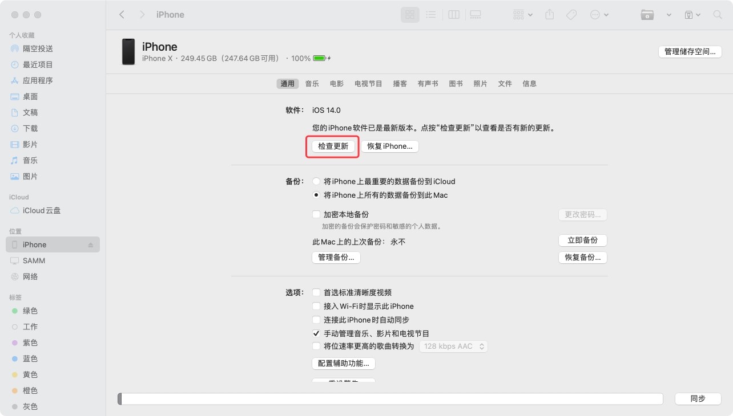
Task: Click the Share toolbar icon
Action: [x=550, y=15]
